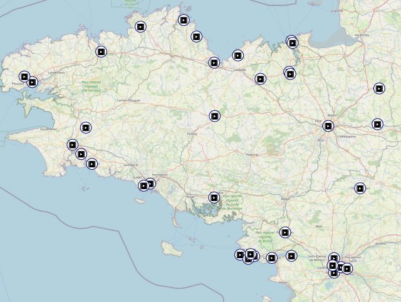This screenshot has width=401, height=302.
Task: Open the front video marker on the coast west of Avranches
Action: coord(293,43)
